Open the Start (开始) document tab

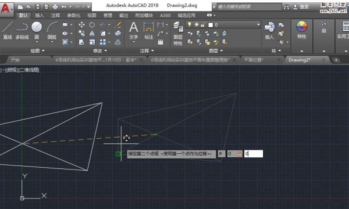point(15,60)
